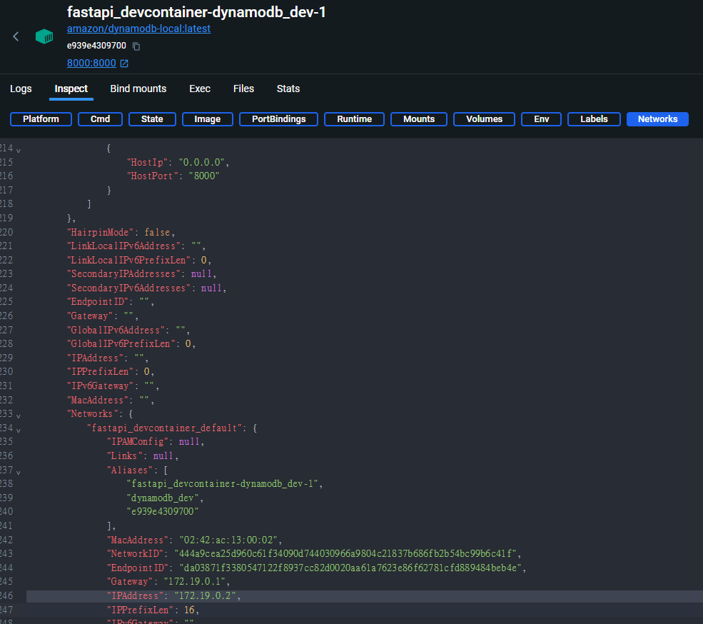Jump to the Mounts section
Viewport: 703px width, 624px height.
[419, 119]
